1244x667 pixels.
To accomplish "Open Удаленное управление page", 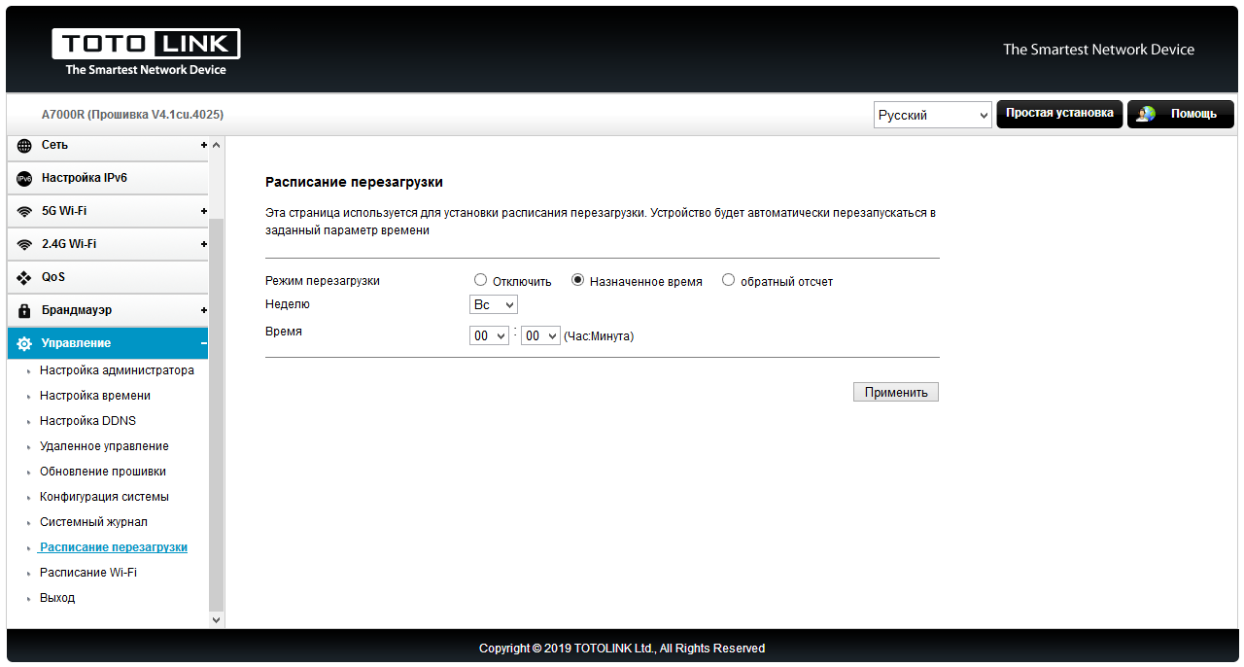I will (104, 446).
